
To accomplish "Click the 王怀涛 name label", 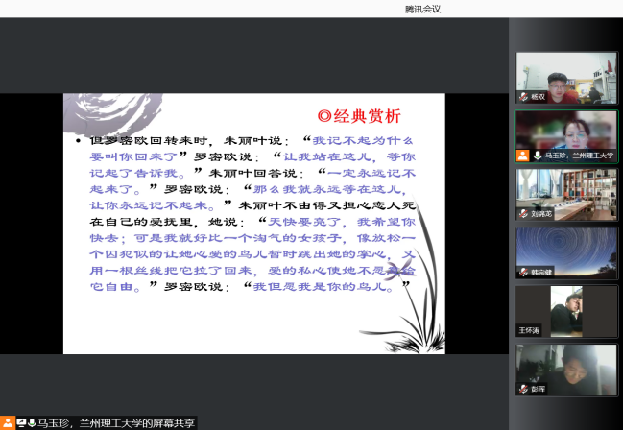I will pyautogui.click(x=529, y=330).
